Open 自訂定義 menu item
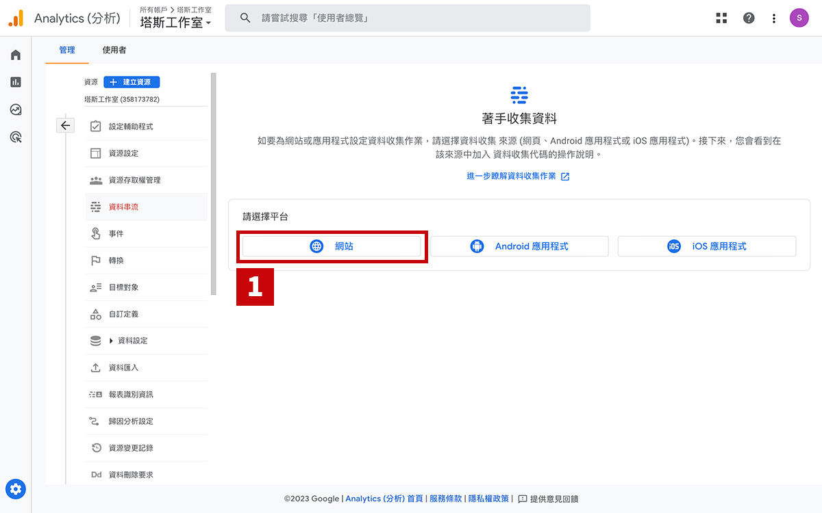The width and height of the screenshot is (822, 513). click(x=146, y=314)
